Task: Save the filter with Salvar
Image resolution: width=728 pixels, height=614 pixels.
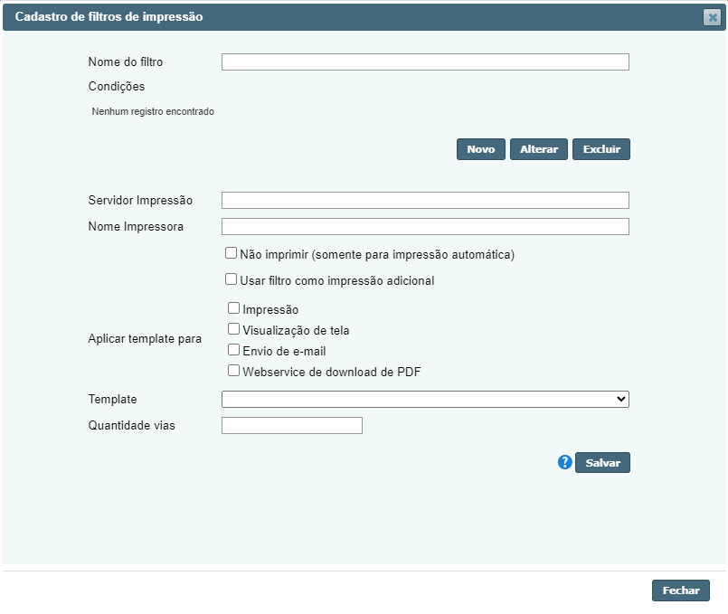Action: click(x=603, y=463)
